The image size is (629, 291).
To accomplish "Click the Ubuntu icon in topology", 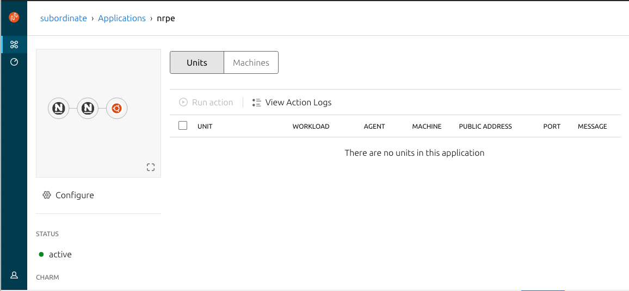I will coord(117,108).
